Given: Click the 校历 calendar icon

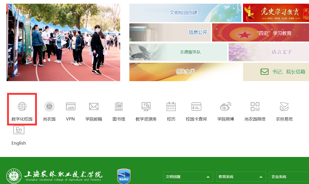Looking at the screenshot, I should pos(171,107).
